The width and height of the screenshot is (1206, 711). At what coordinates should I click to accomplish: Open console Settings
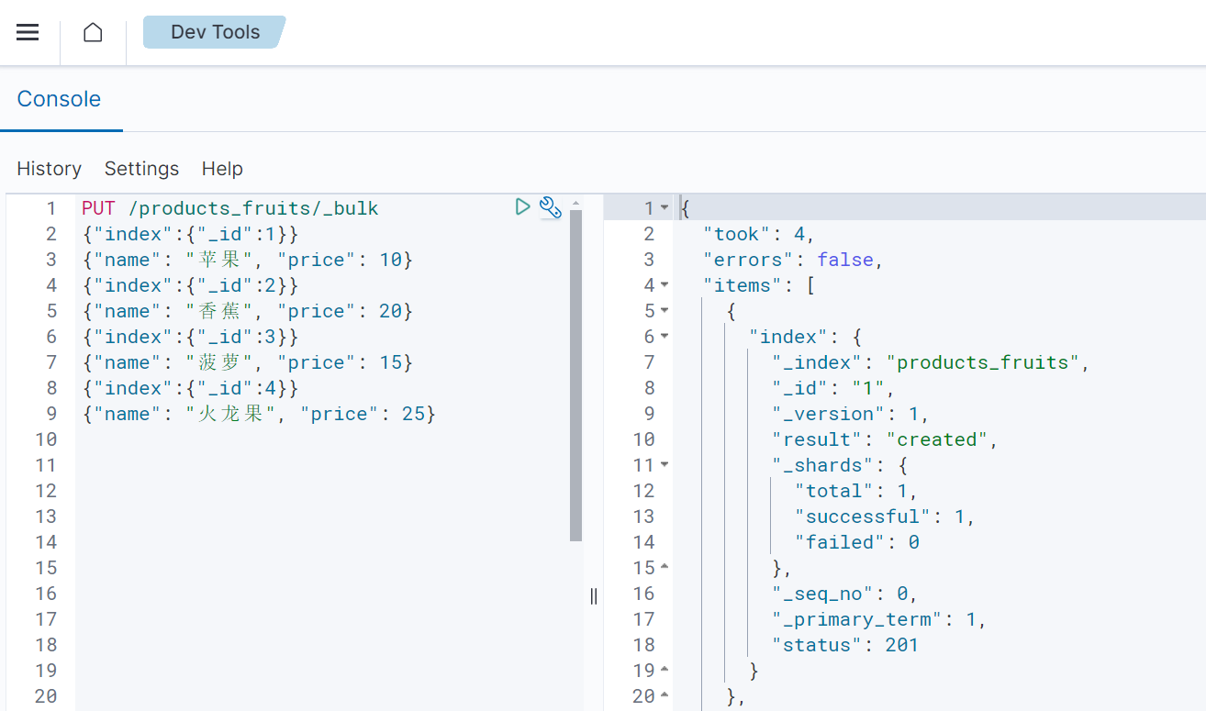[141, 169]
